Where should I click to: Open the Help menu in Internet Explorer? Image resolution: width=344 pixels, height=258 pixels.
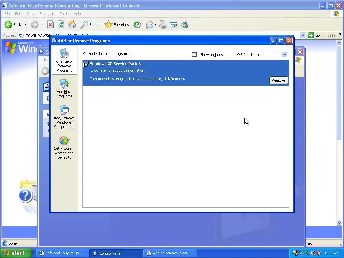tap(77, 14)
